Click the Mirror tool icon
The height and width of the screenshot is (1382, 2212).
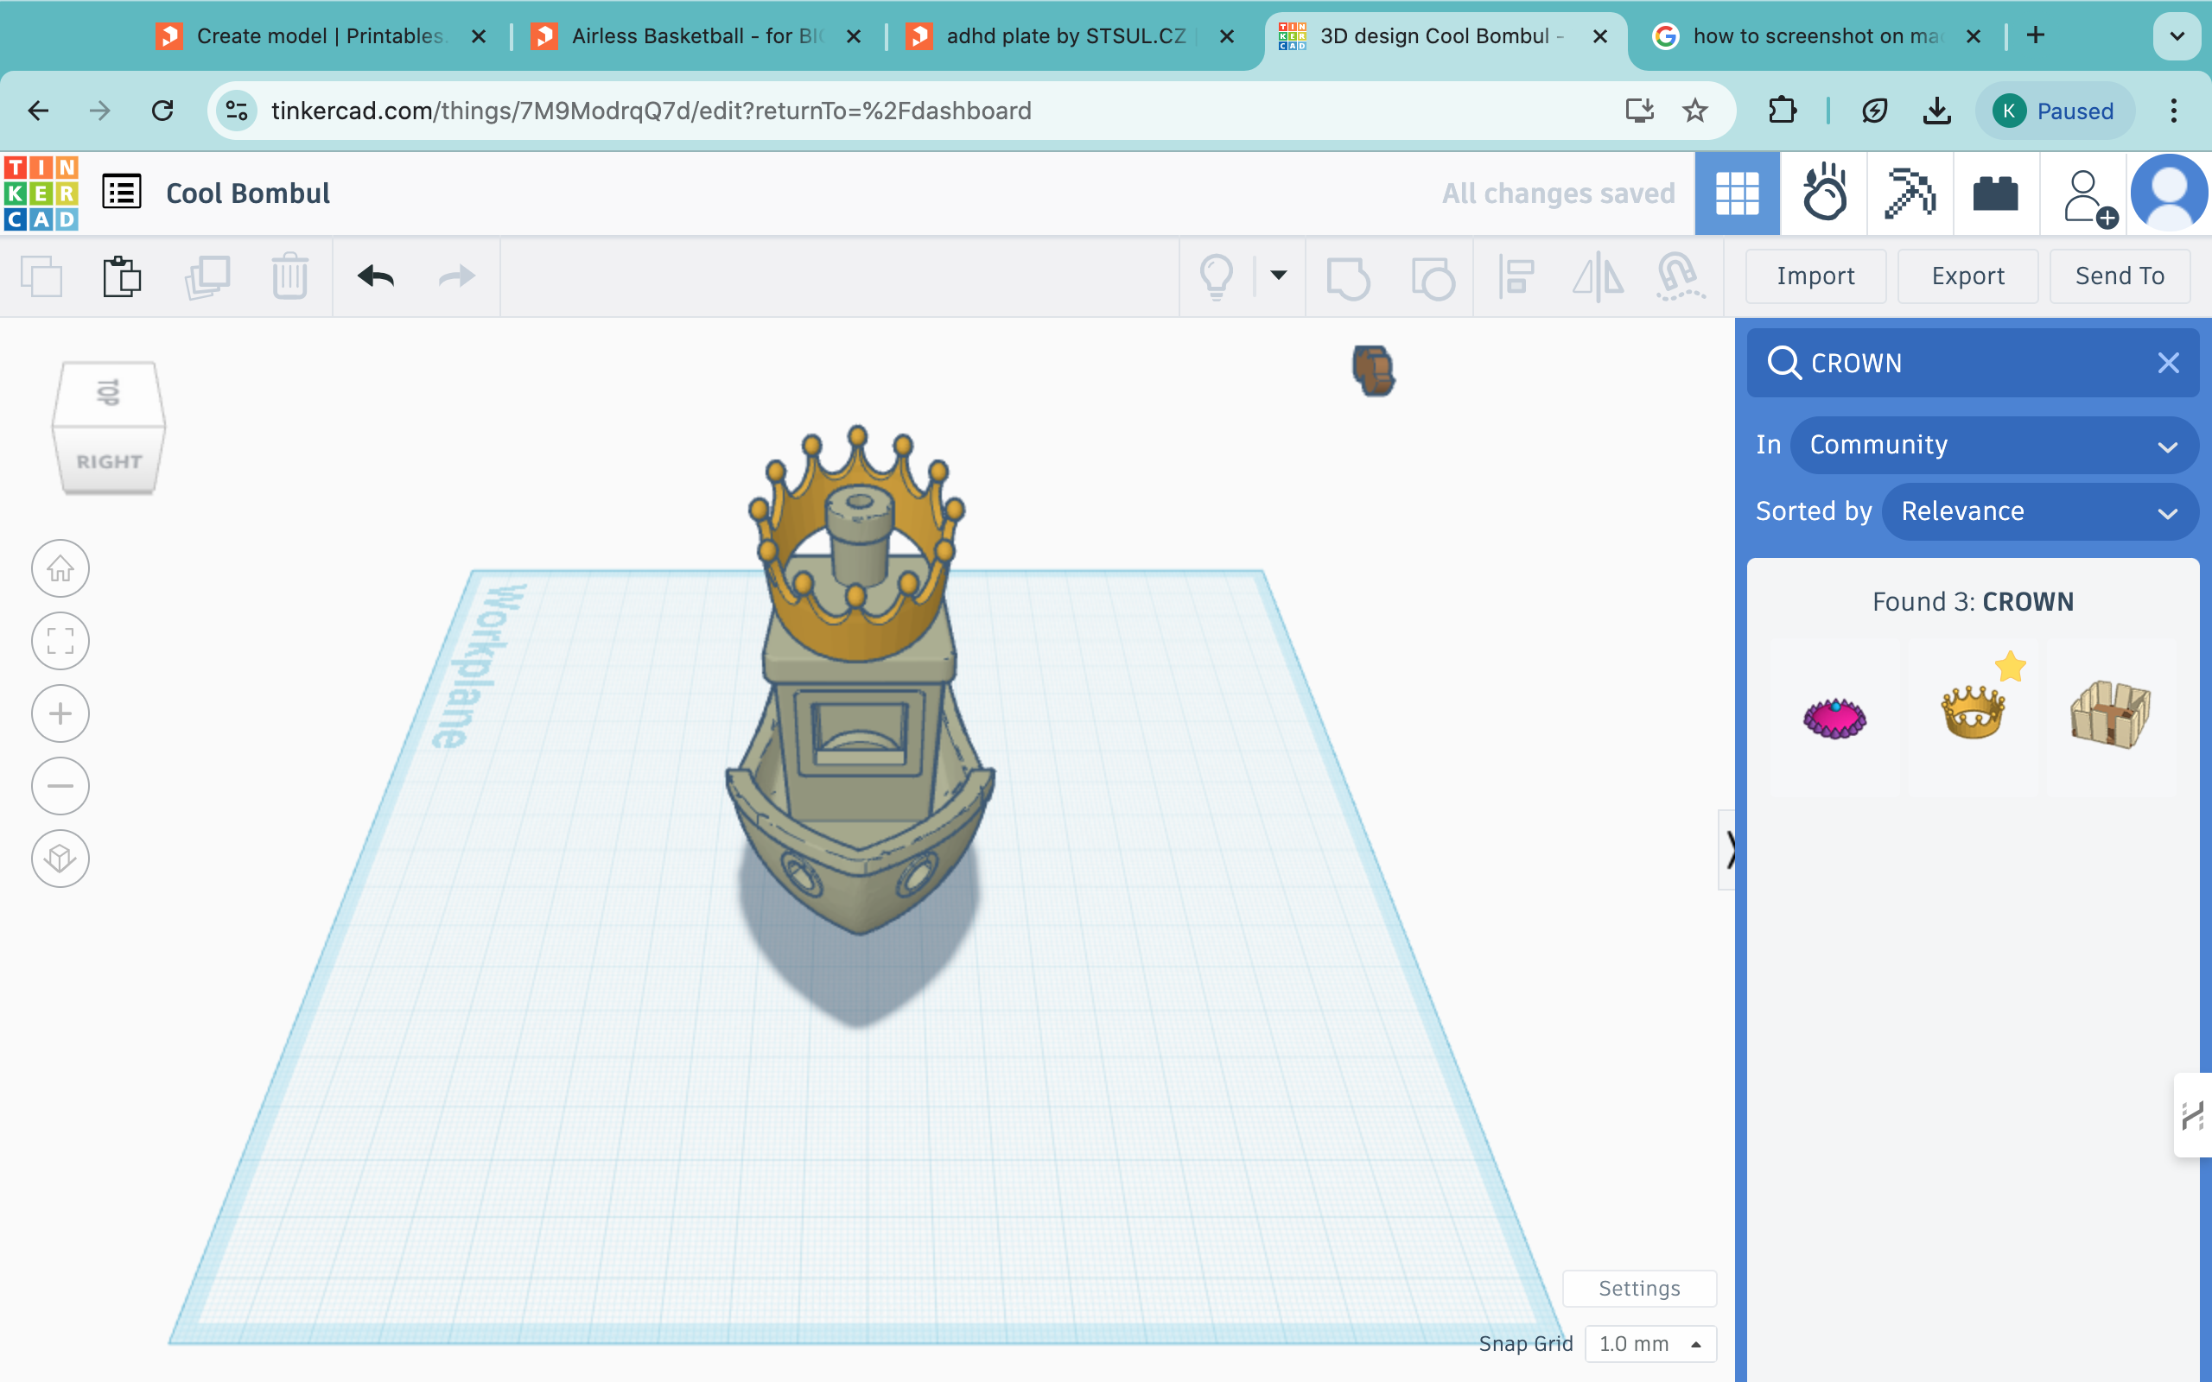(x=1598, y=276)
